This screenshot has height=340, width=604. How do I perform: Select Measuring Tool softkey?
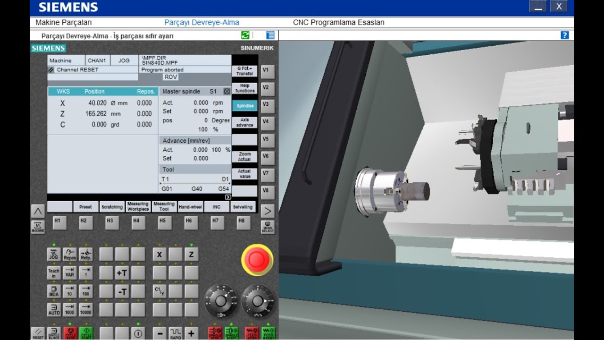(164, 207)
